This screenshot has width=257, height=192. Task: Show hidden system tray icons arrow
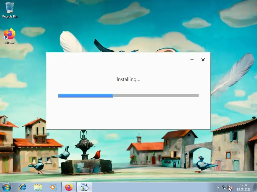pos(218,187)
